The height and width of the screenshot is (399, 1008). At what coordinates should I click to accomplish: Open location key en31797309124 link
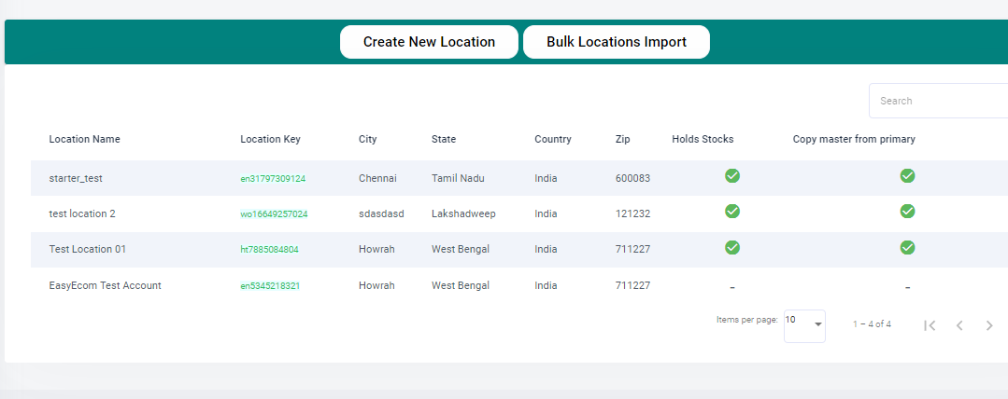click(273, 179)
